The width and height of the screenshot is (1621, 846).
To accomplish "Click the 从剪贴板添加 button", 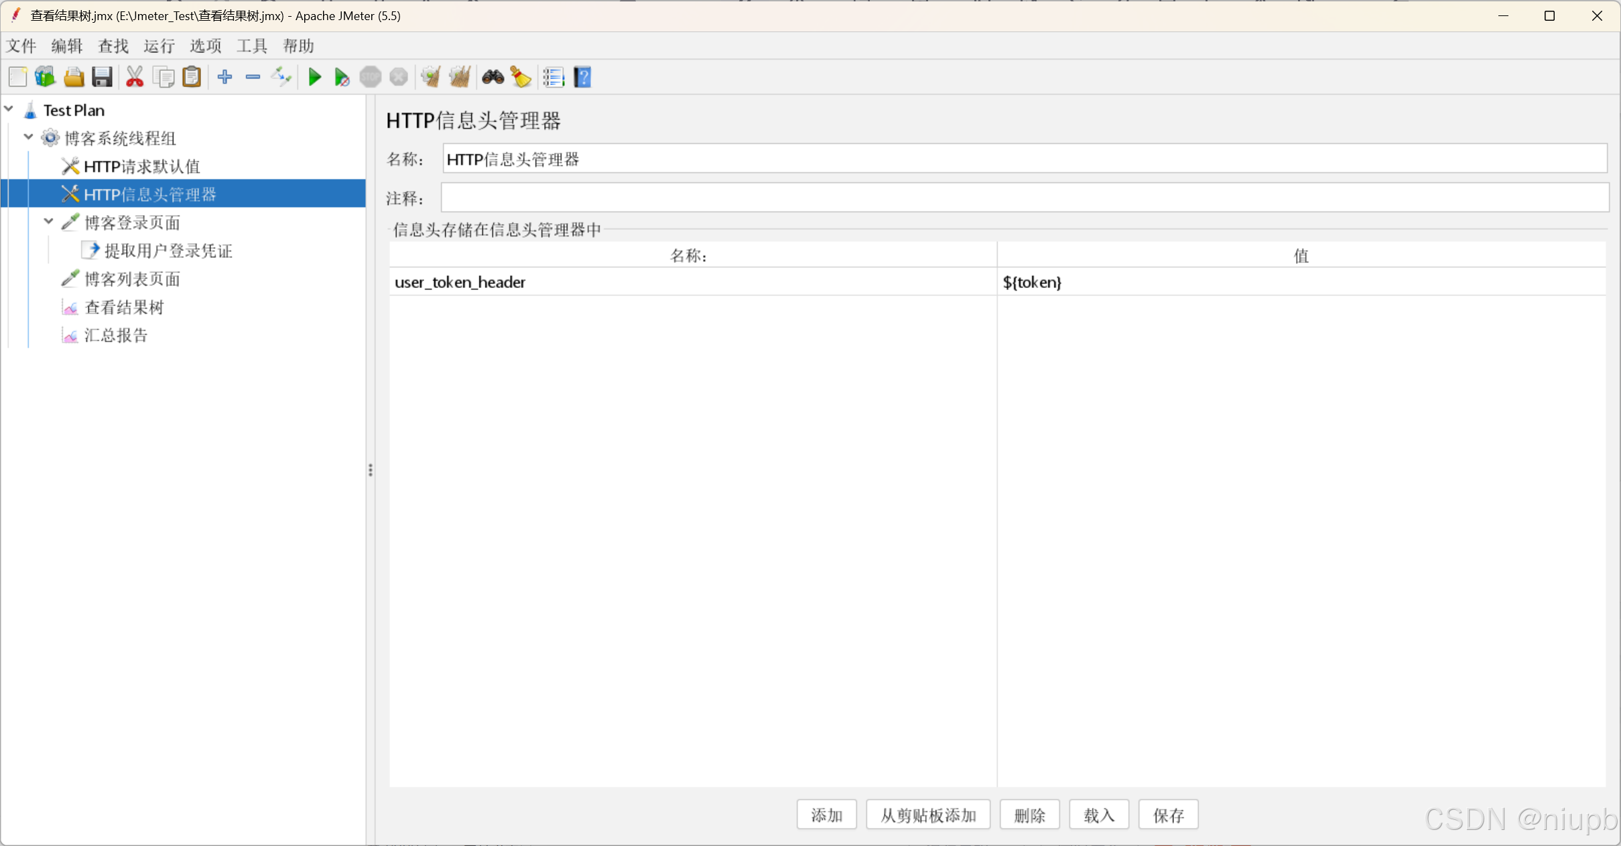I will tap(927, 815).
